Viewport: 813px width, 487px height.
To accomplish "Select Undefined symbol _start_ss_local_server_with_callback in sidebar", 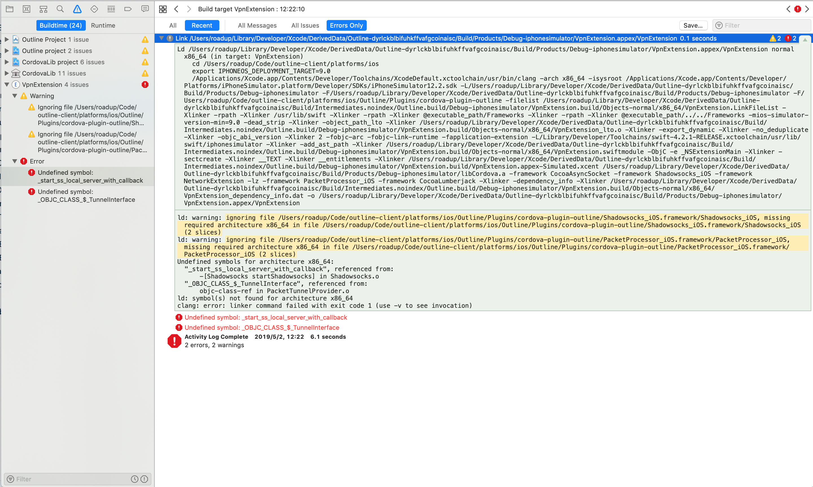I will tap(78, 176).
